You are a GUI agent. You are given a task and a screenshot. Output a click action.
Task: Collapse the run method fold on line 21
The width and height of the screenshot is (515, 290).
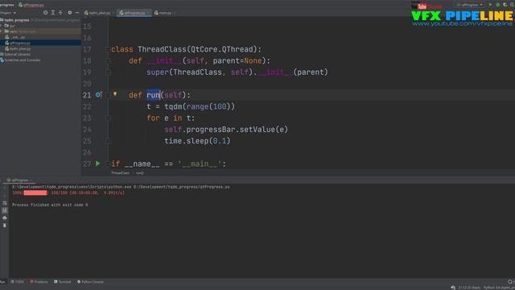click(108, 95)
